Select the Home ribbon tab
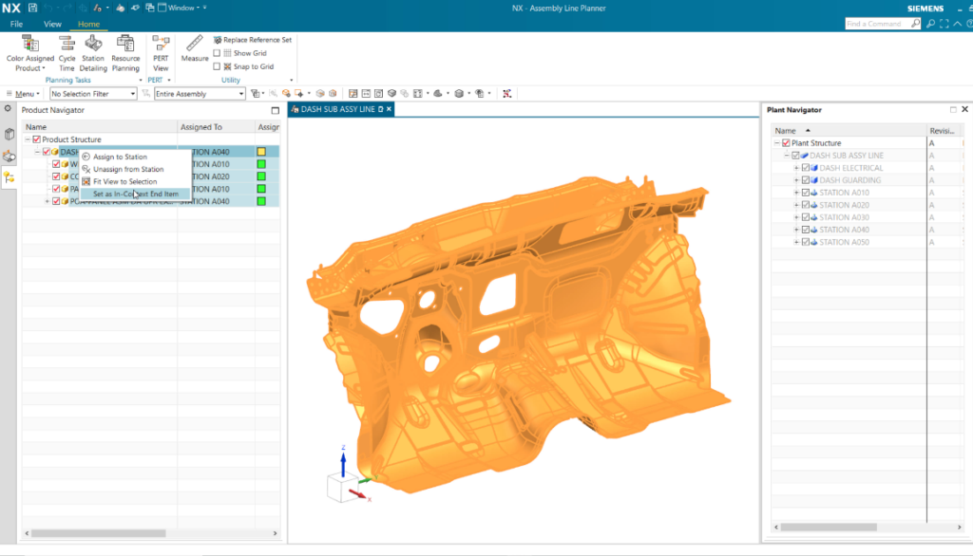This screenshot has width=973, height=556. [88, 24]
